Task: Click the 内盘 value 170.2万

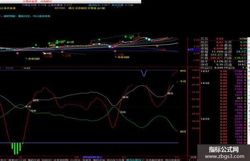Action: tap(240, 58)
